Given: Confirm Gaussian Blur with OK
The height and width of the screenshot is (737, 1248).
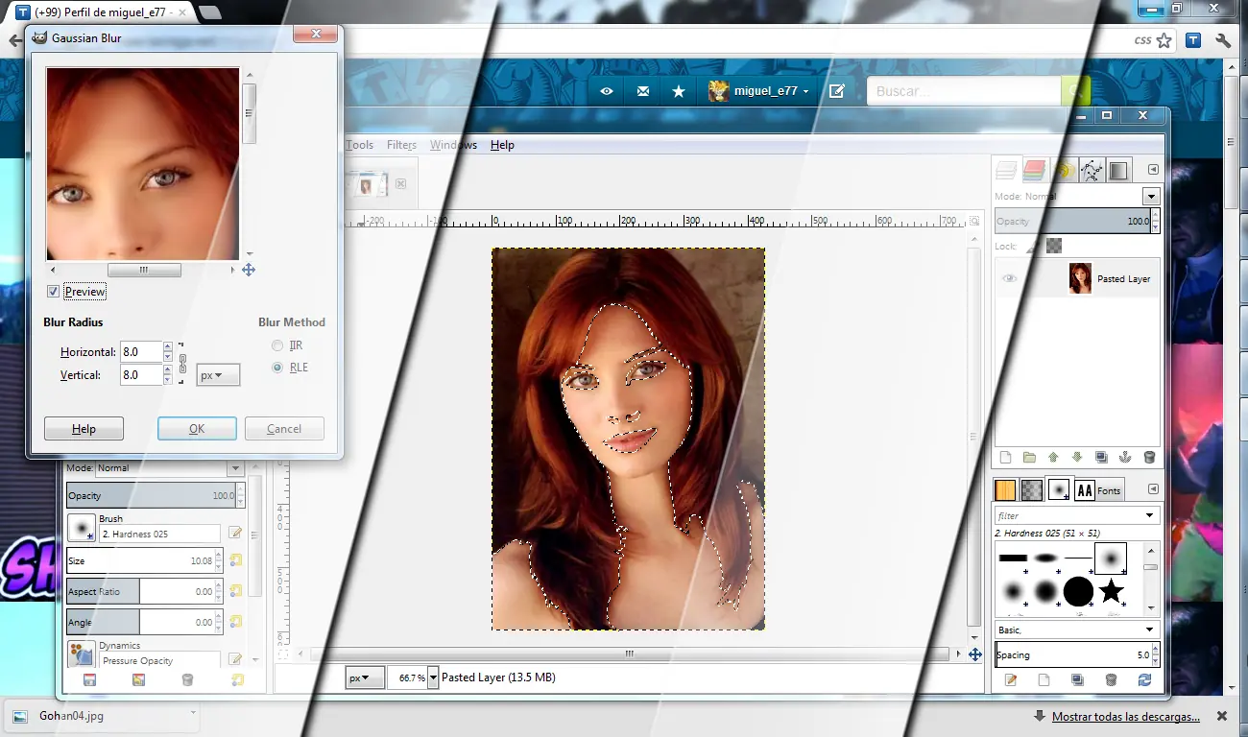Looking at the screenshot, I should pos(197,429).
